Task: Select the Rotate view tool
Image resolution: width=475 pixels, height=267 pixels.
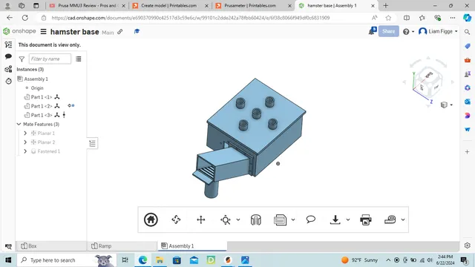Action: pos(176,220)
